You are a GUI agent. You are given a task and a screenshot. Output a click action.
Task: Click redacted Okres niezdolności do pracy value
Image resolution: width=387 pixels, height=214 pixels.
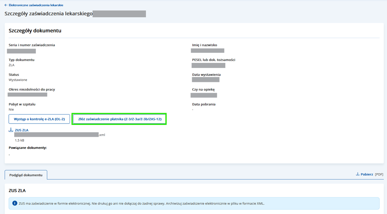tap(27, 95)
